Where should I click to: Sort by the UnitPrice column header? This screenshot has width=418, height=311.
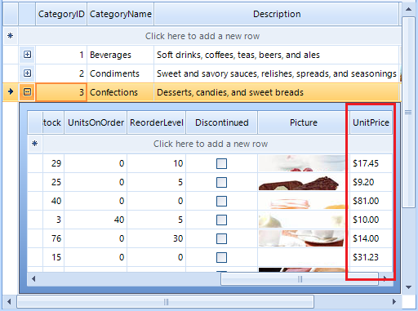pos(371,122)
